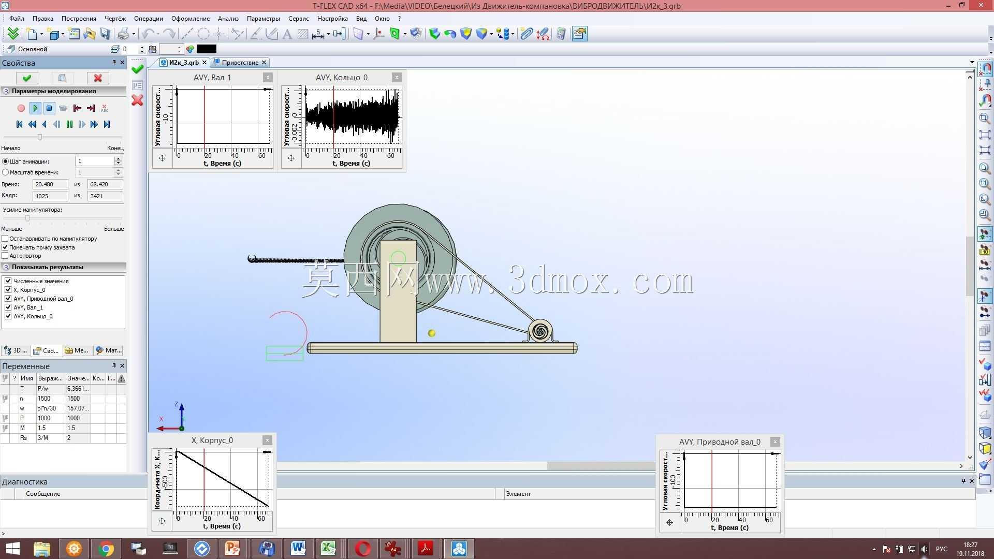The image size is (994, 559).
Task: Click the text tool 'A' icon
Action: (287, 34)
